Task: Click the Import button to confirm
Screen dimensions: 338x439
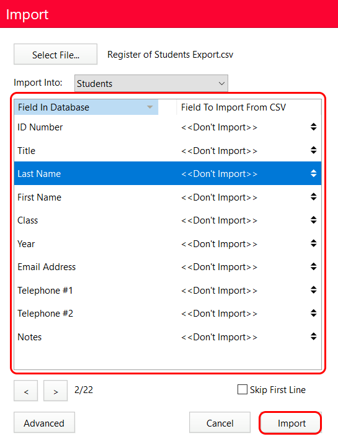Action: tap(291, 423)
